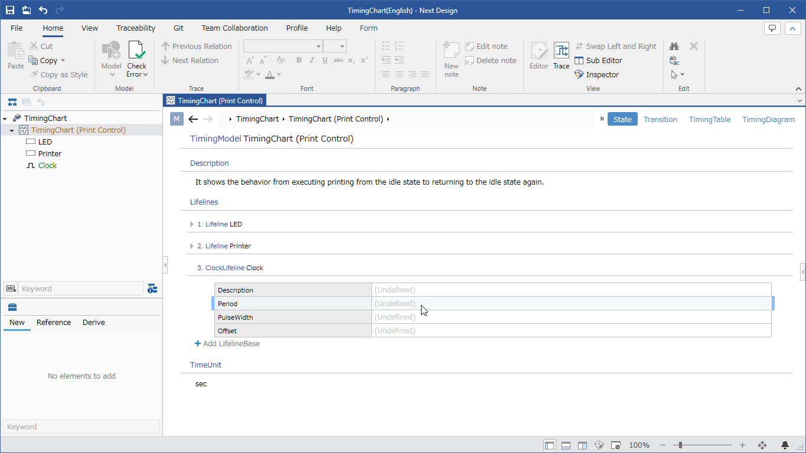
Task: Open the Copy dropdown arrow
Action: (63, 60)
